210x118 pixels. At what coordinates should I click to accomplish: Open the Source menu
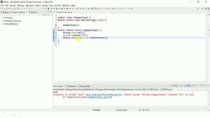pos(13,6)
